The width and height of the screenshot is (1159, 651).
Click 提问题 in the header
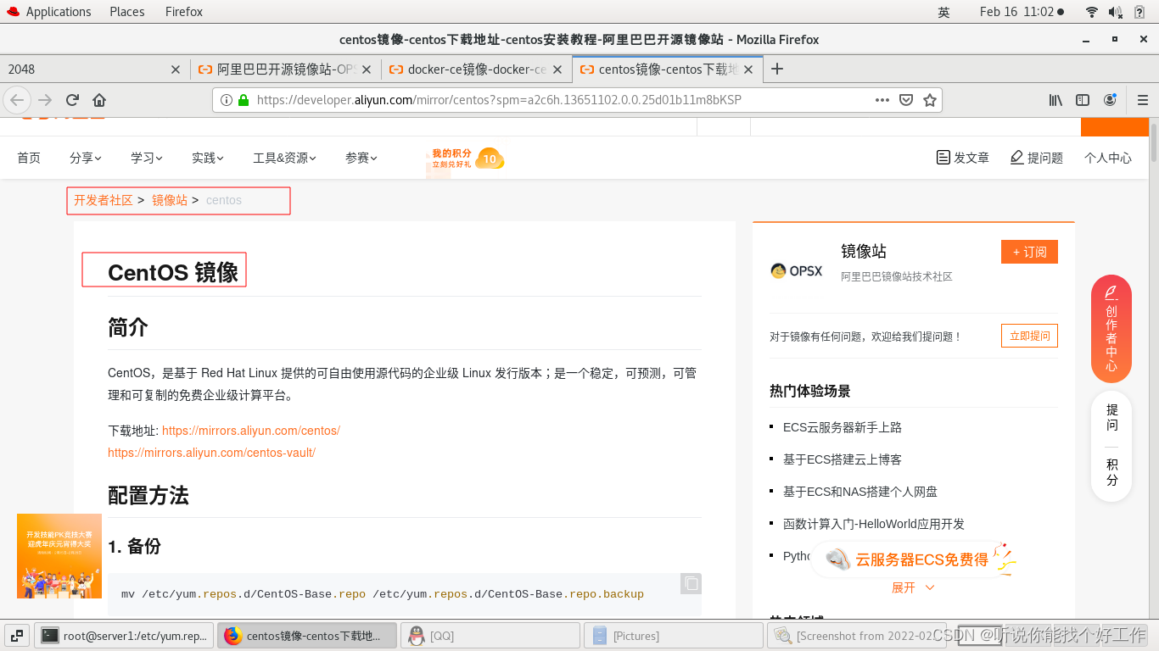1037,158
